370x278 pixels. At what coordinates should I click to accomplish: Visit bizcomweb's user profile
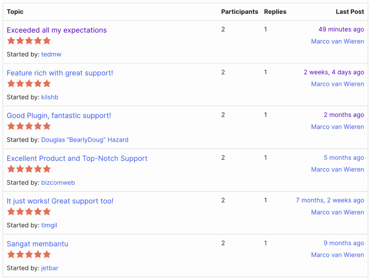[58, 183]
